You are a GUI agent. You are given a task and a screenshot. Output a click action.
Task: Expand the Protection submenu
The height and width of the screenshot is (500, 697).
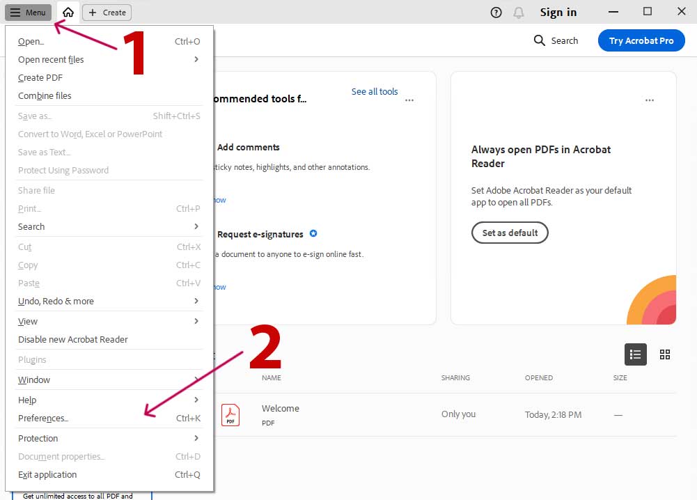(x=109, y=438)
